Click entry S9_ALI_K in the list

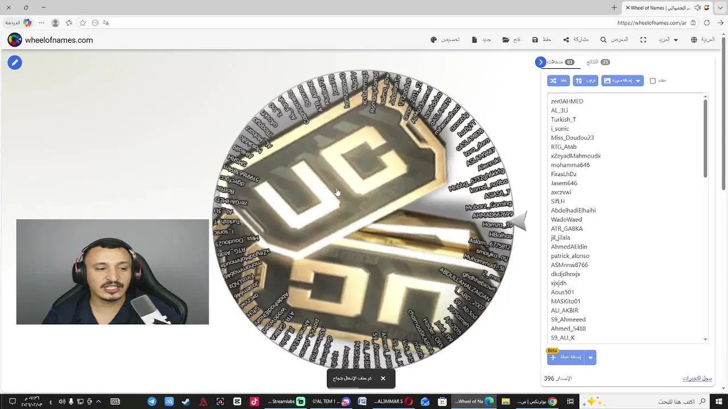562,337
